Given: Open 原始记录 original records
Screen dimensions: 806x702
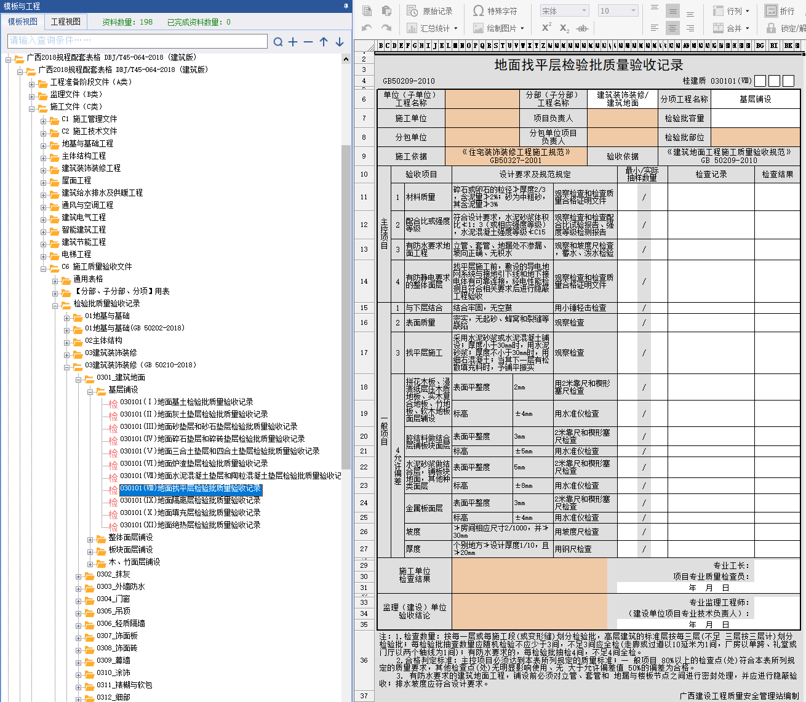Looking at the screenshot, I should pyautogui.click(x=429, y=11).
